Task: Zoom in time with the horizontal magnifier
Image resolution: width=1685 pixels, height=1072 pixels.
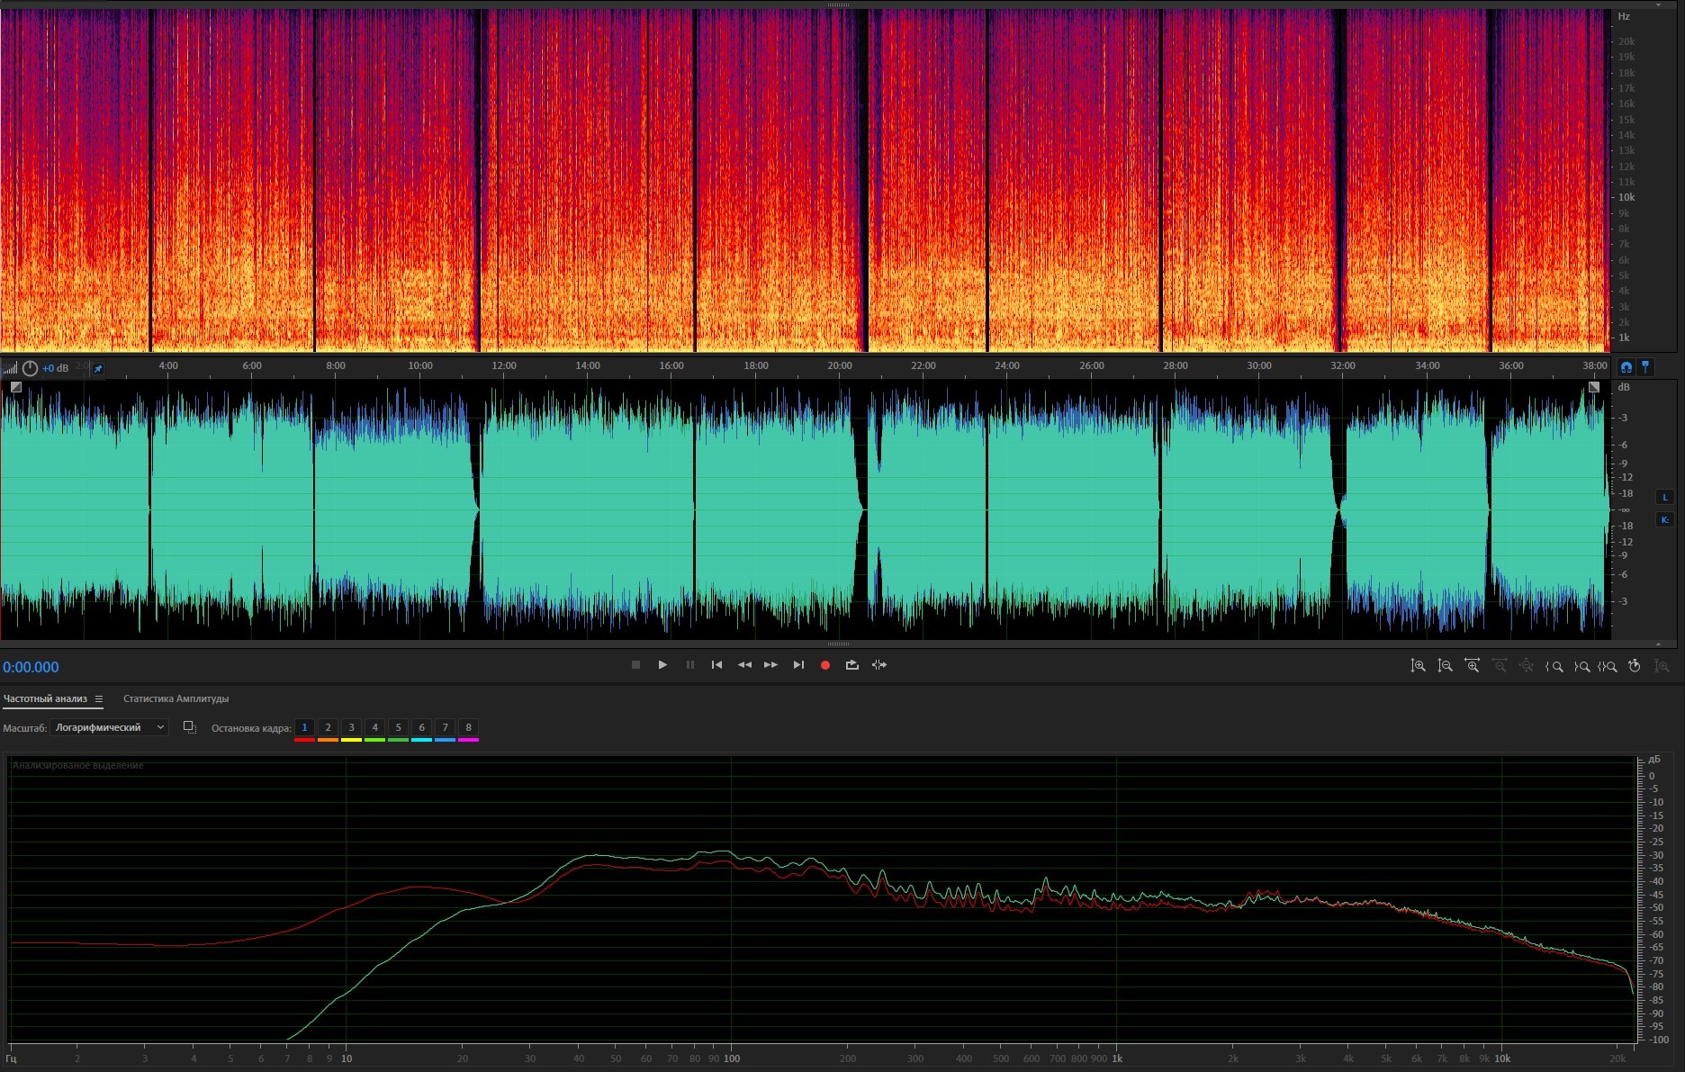Action: [x=1472, y=666]
